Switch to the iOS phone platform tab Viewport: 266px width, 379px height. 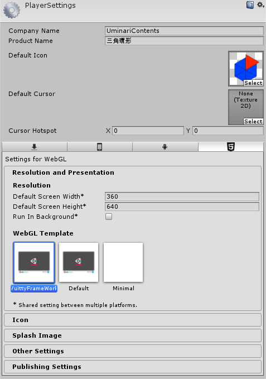pyautogui.click(x=100, y=147)
